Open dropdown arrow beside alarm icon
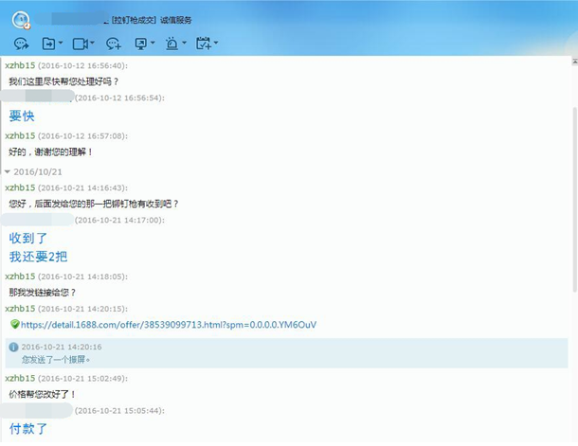Screen dimensions: 578x446 [x=184, y=44]
